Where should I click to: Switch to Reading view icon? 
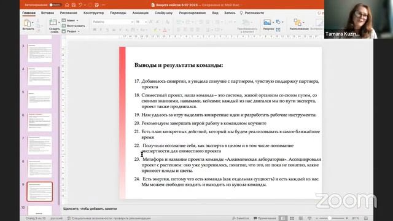pos(300,219)
